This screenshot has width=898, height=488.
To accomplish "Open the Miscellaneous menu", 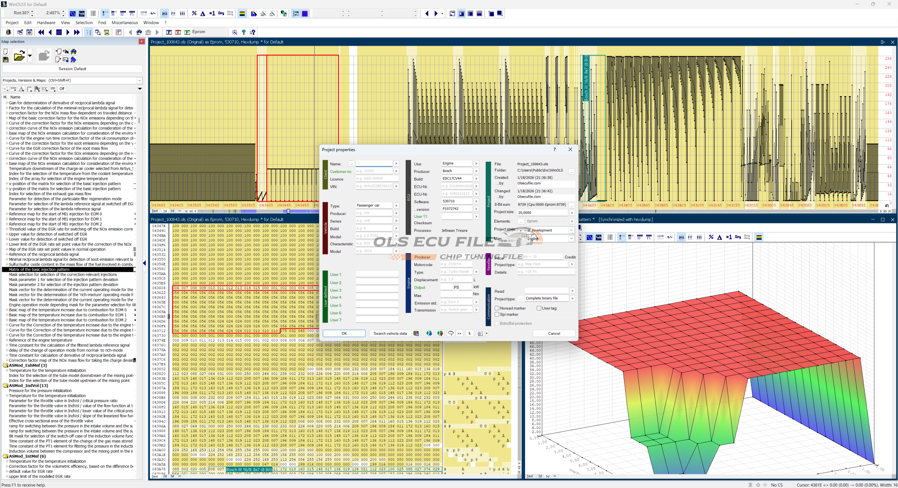I will point(125,22).
